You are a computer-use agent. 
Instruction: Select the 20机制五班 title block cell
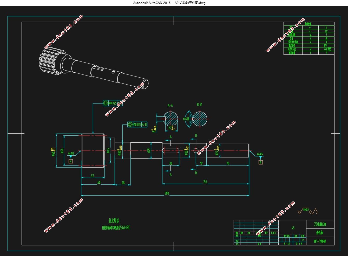320,224
